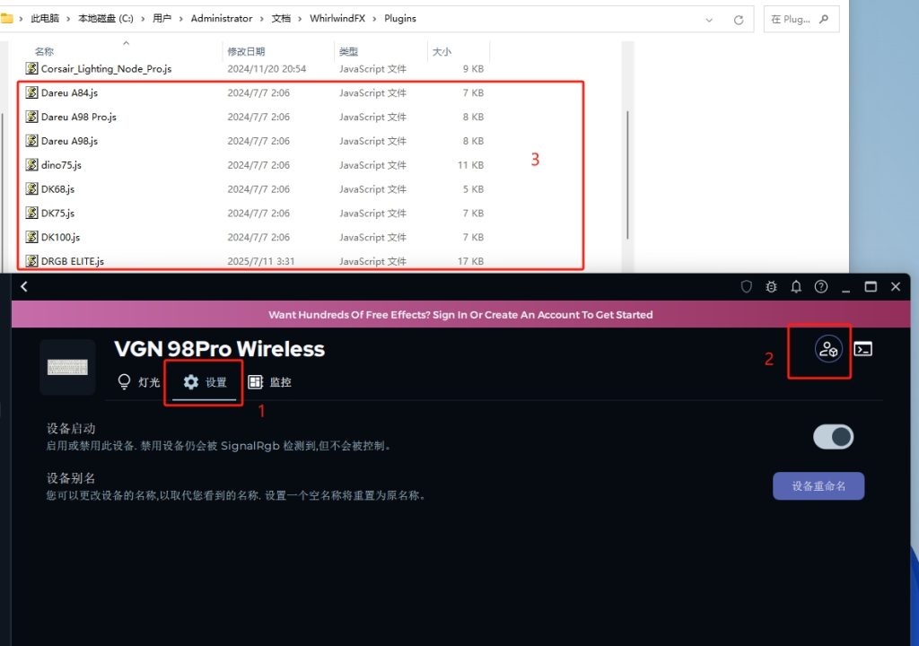Click the DK68.js file icon
Image resolution: width=919 pixels, height=646 pixels.
(31, 188)
